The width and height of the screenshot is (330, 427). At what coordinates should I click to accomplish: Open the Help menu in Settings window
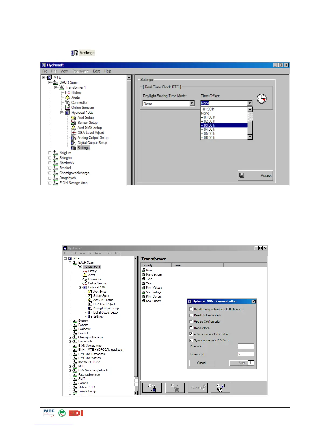pyautogui.click(x=108, y=71)
